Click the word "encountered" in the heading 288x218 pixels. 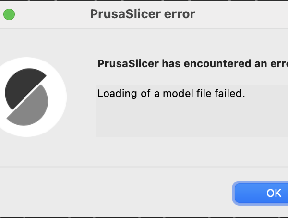[217, 64]
